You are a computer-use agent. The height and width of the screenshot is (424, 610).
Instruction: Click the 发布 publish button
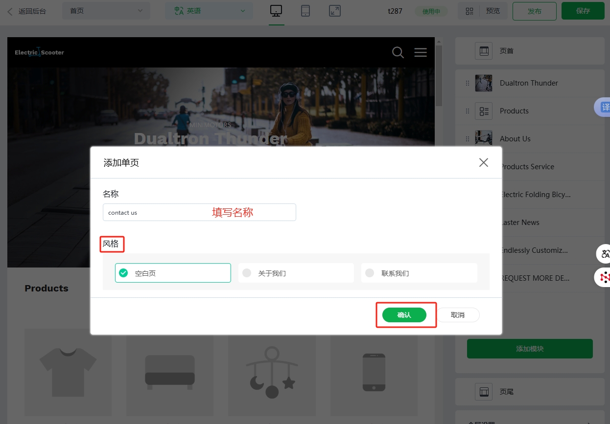[x=535, y=11]
